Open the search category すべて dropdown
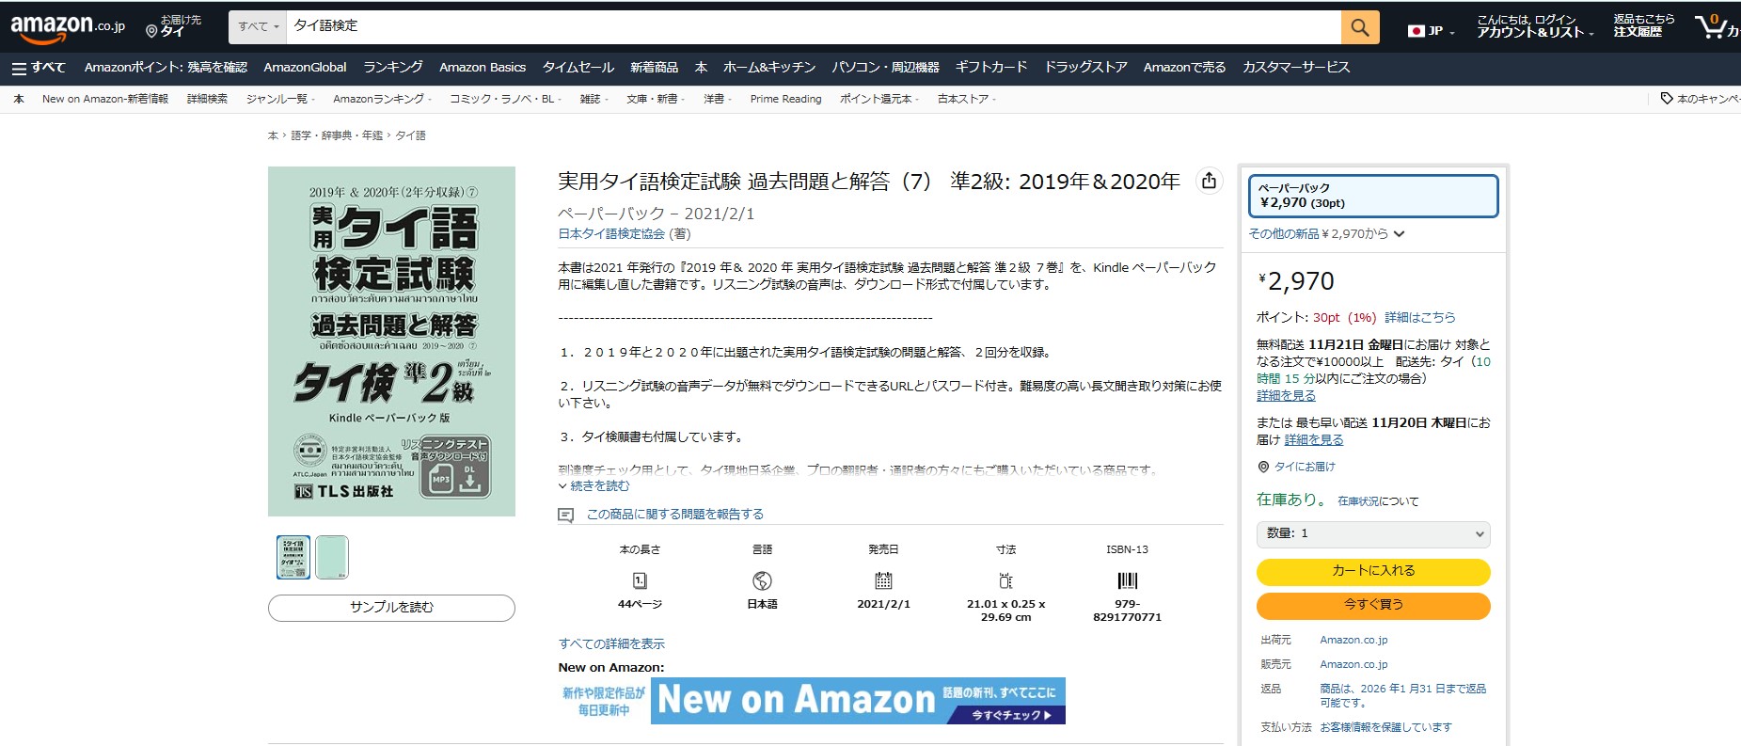The width and height of the screenshot is (1741, 746). pyautogui.click(x=258, y=27)
